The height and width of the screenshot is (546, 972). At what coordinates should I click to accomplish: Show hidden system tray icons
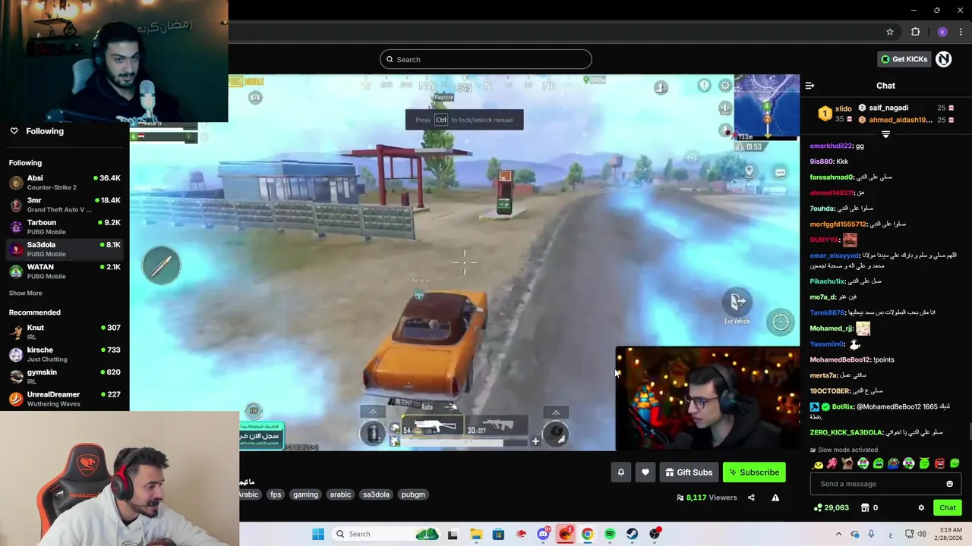tap(838, 534)
